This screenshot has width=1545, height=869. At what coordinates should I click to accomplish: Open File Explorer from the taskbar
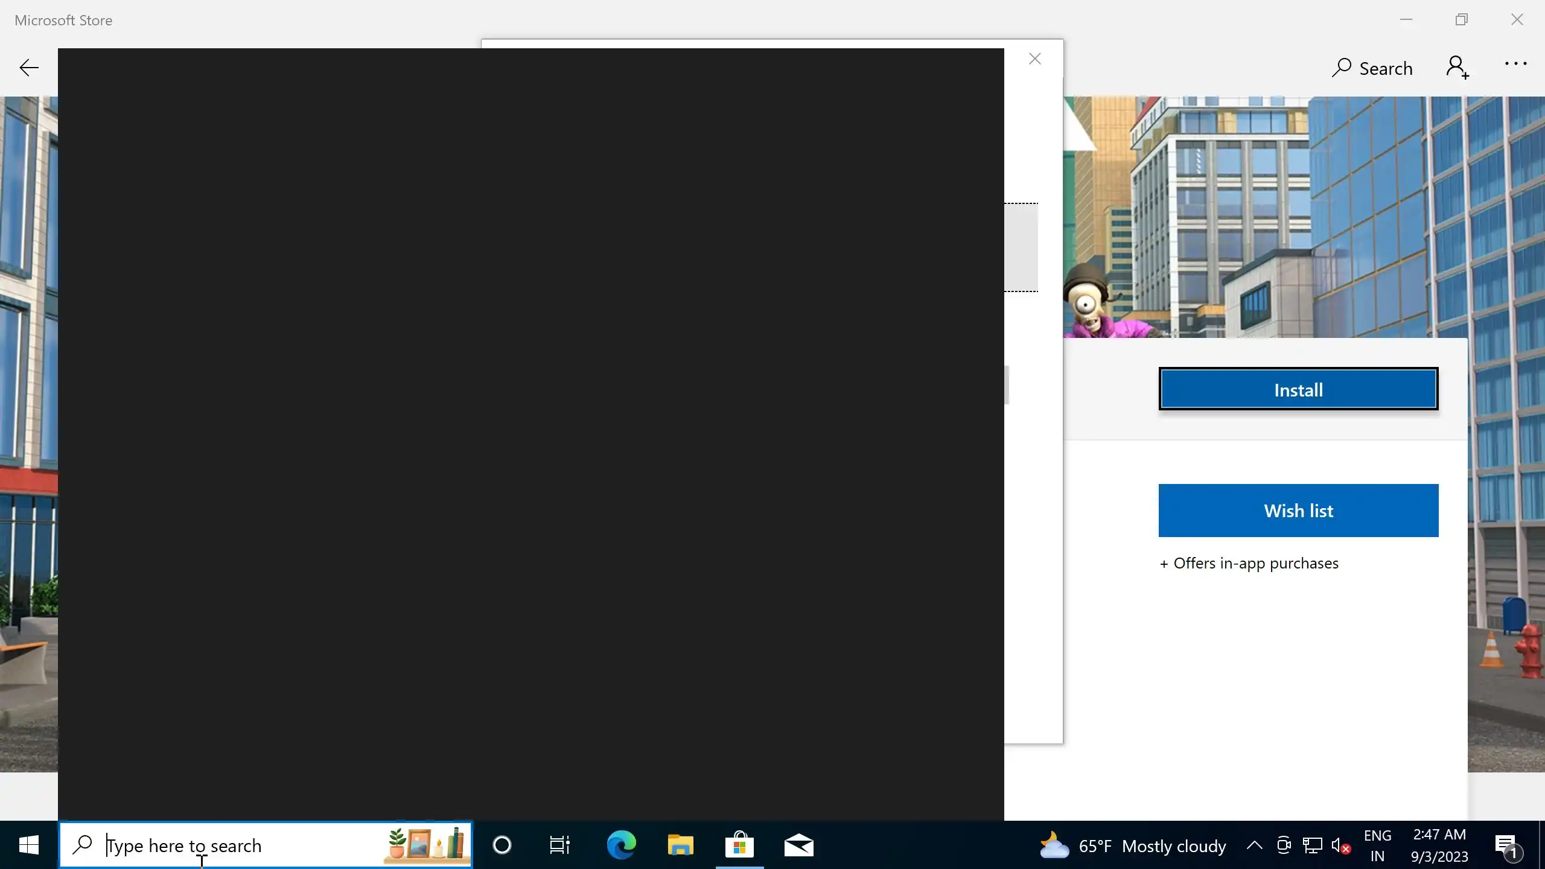click(x=680, y=845)
